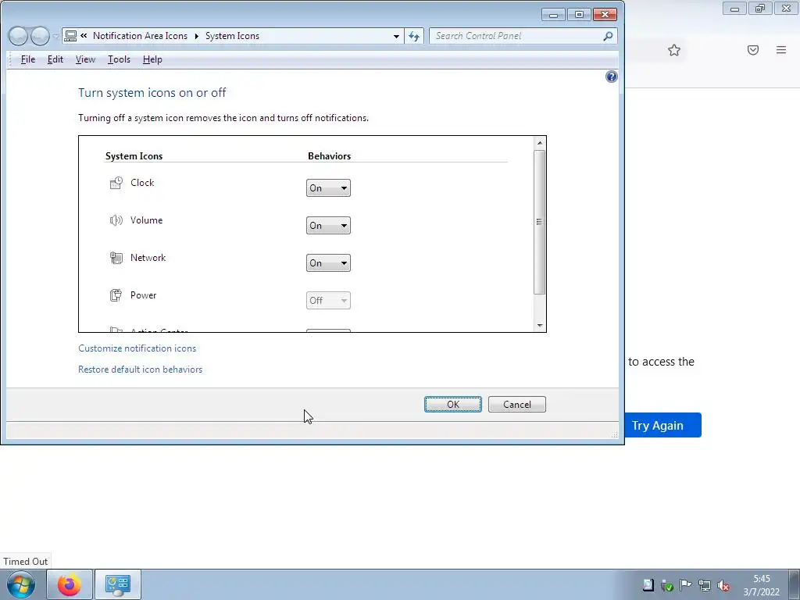Click the Clock system icon
Image resolution: width=800 pixels, height=600 pixels.
point(116,183)
